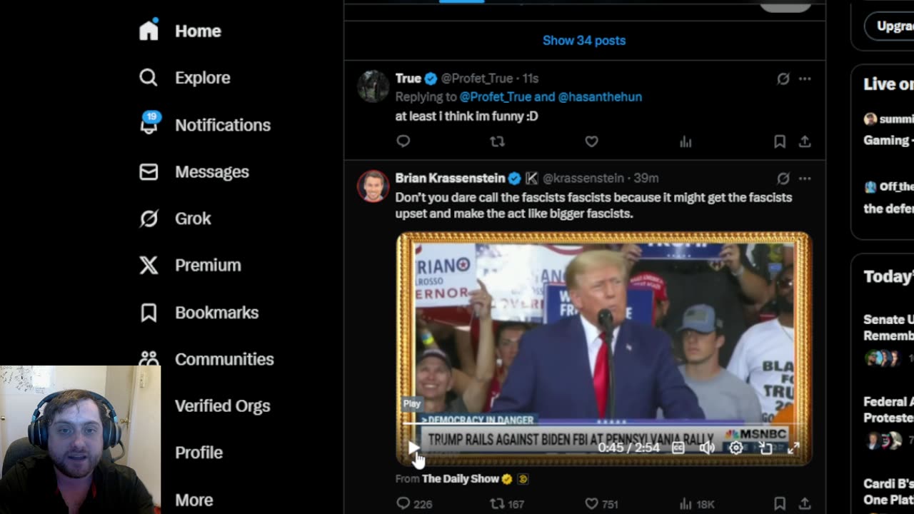Bookmark True's post

(x=780, y=141)
